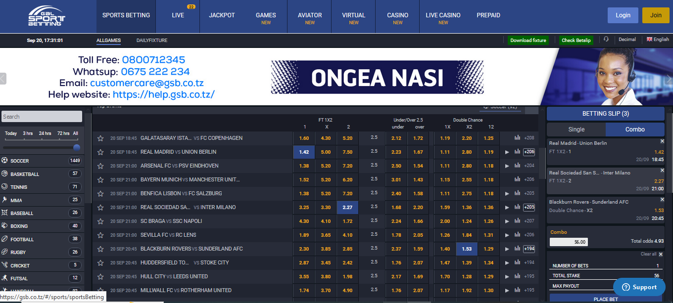The image size is (673, 303).
Task: Open the LIVE CASINO menu tab
Action: tap(443, 15)
